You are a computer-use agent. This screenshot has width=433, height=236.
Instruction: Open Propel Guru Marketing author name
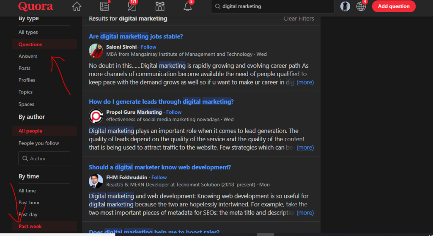(134, 112)
